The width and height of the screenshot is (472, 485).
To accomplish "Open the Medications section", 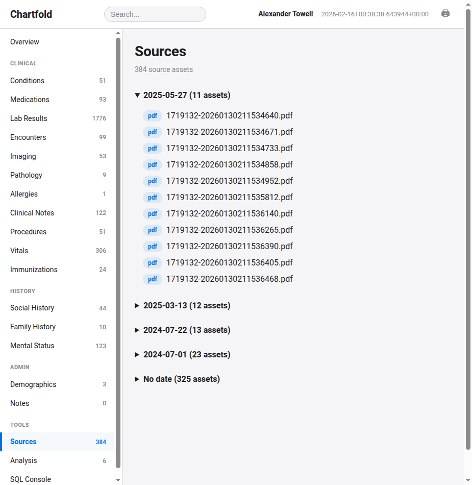I will (x=29, y=99).
